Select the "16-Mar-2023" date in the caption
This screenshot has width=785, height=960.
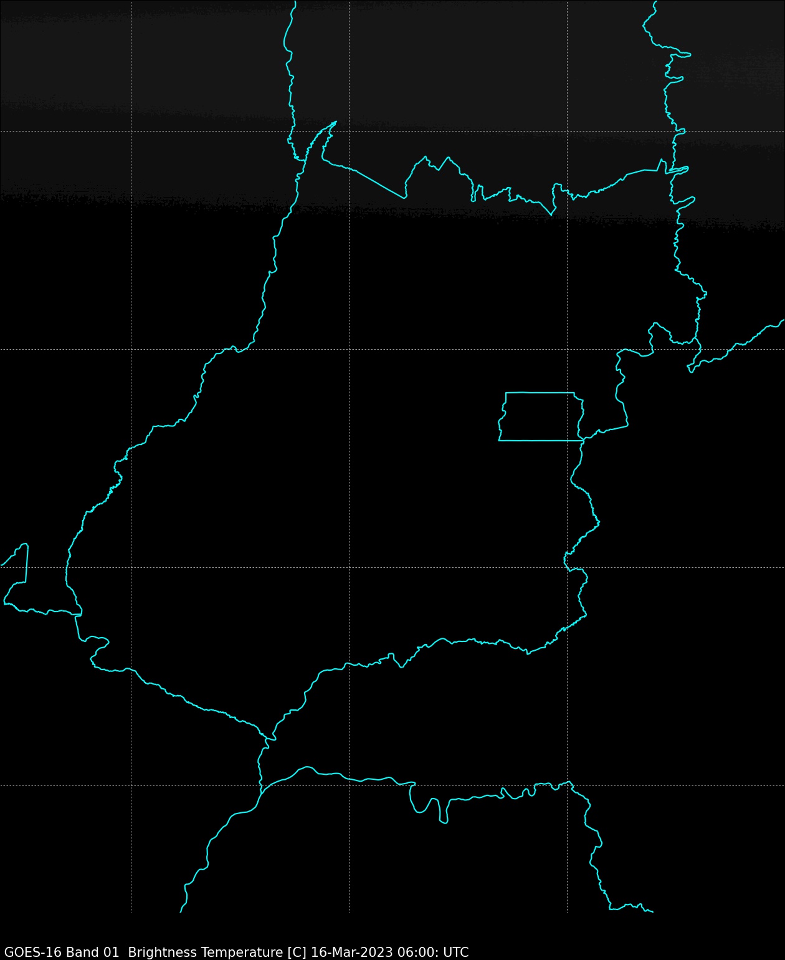[x=351, y=952]
